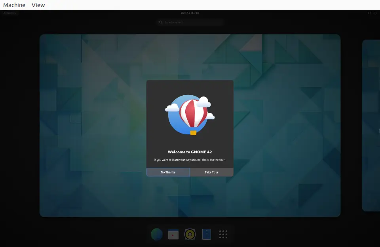The image size is (380, 247).
Task: Launch the speaker music app in the dash
Action: click(190, 234)
